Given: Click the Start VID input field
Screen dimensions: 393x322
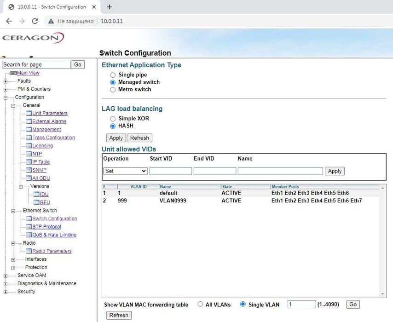Looking at the screenshot, I should [x=171, y=171].
